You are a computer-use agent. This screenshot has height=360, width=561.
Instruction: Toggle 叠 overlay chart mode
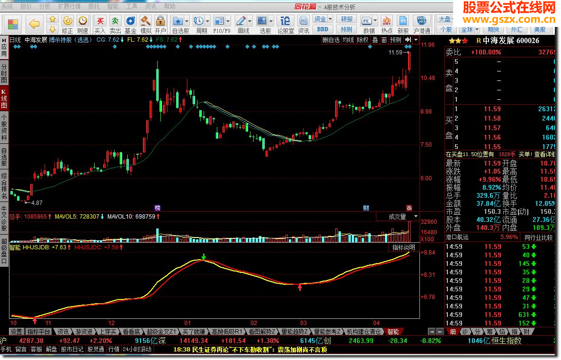375,40
